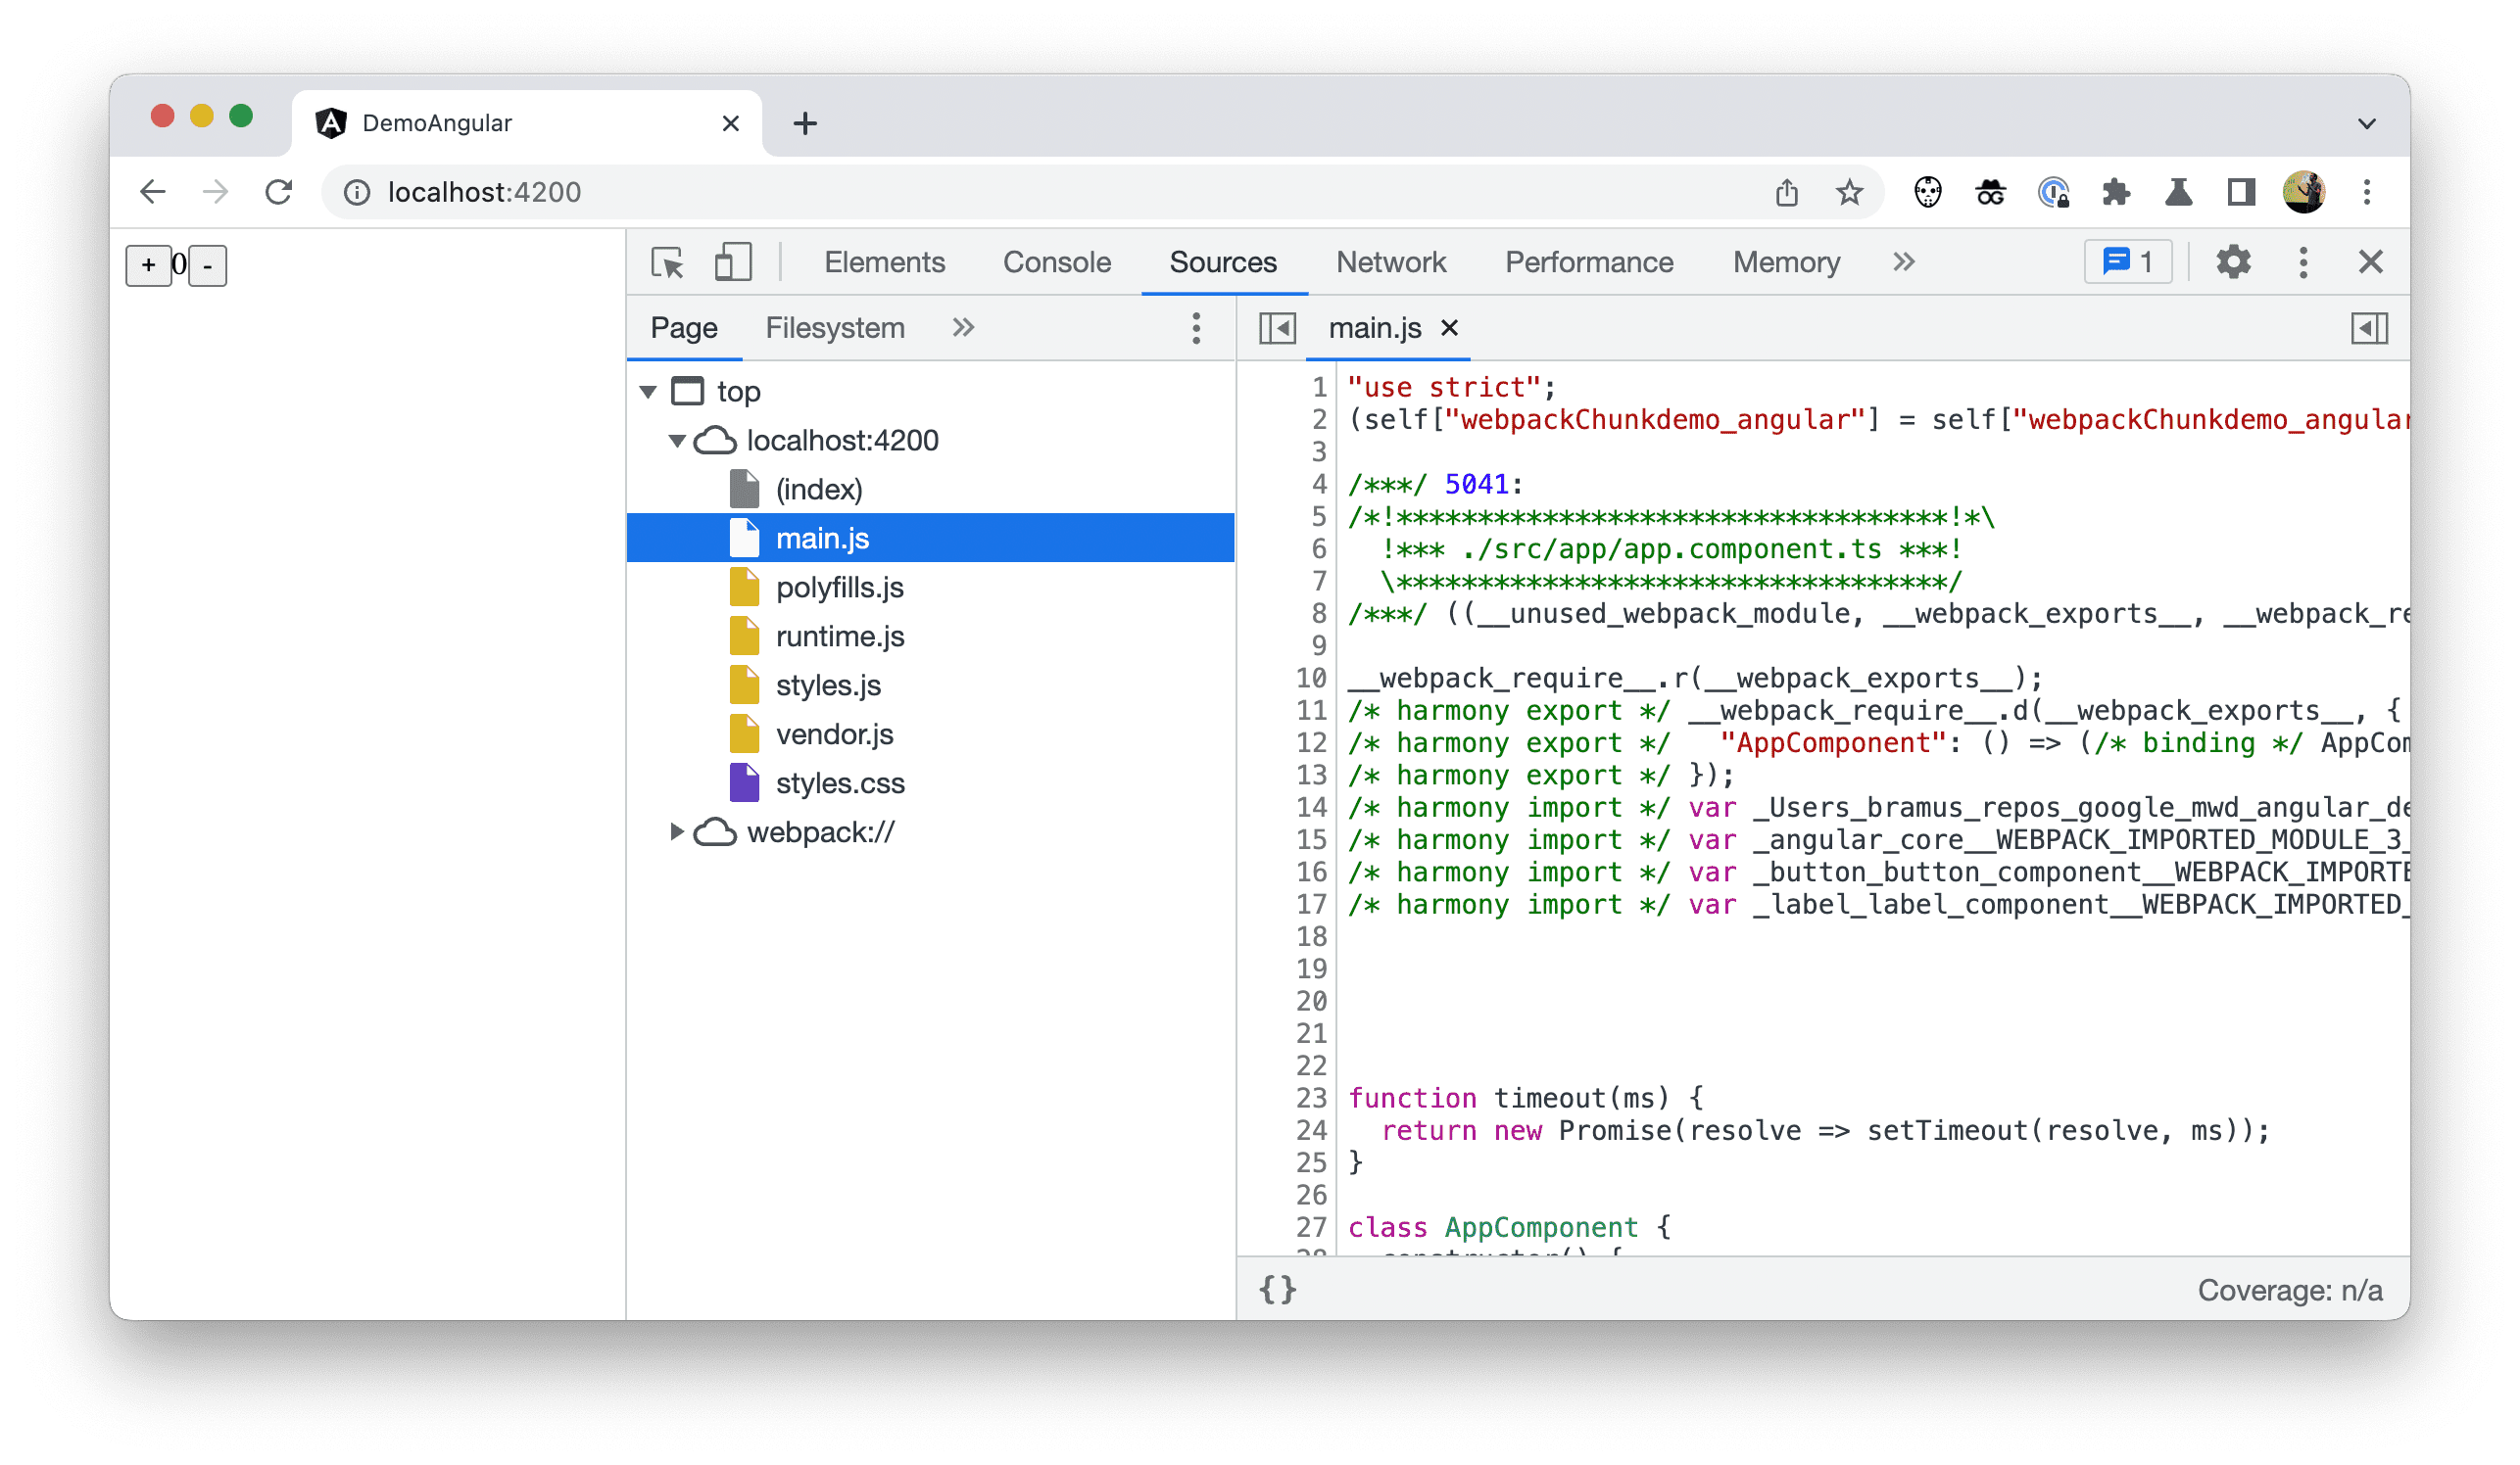Expand the localhost:4200 node
This screenshot has width=2520, height=1465.
(x=677, y=440)
